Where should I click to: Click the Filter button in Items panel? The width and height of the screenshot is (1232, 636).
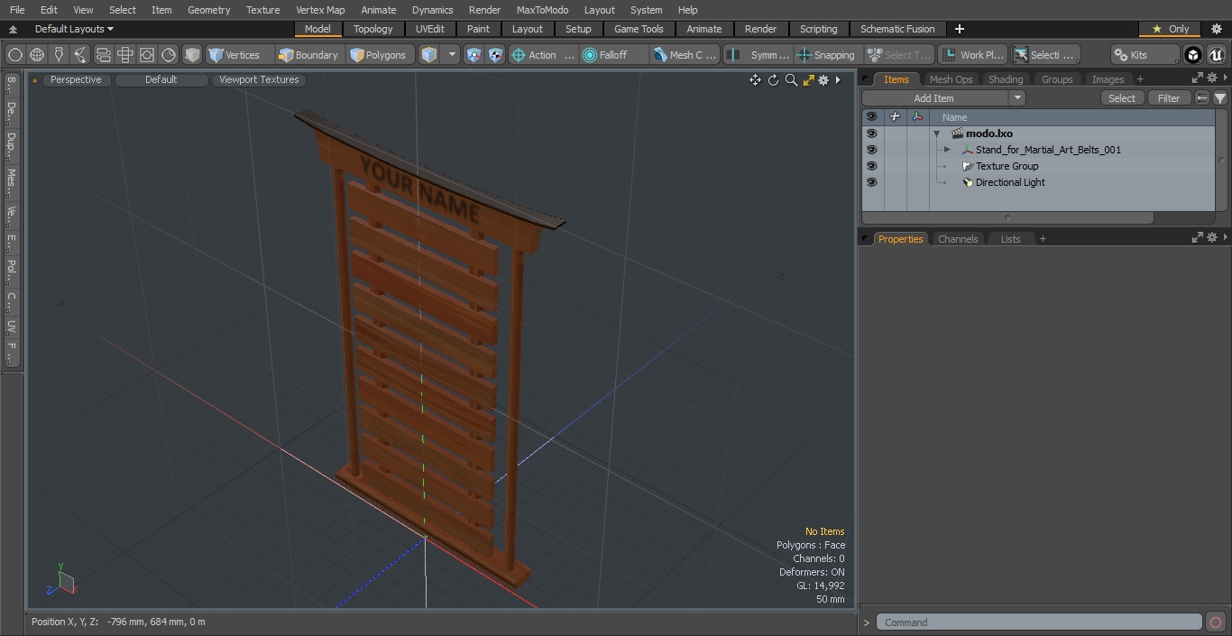click(1169, 98)
